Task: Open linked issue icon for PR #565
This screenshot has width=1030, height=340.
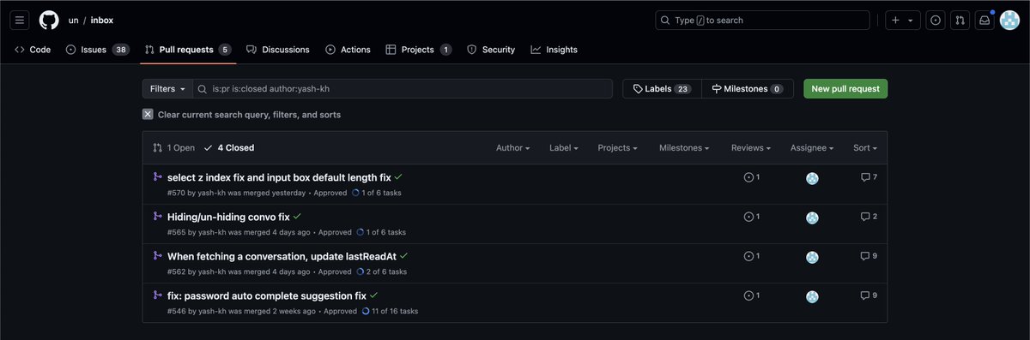Action: point(752,217)
